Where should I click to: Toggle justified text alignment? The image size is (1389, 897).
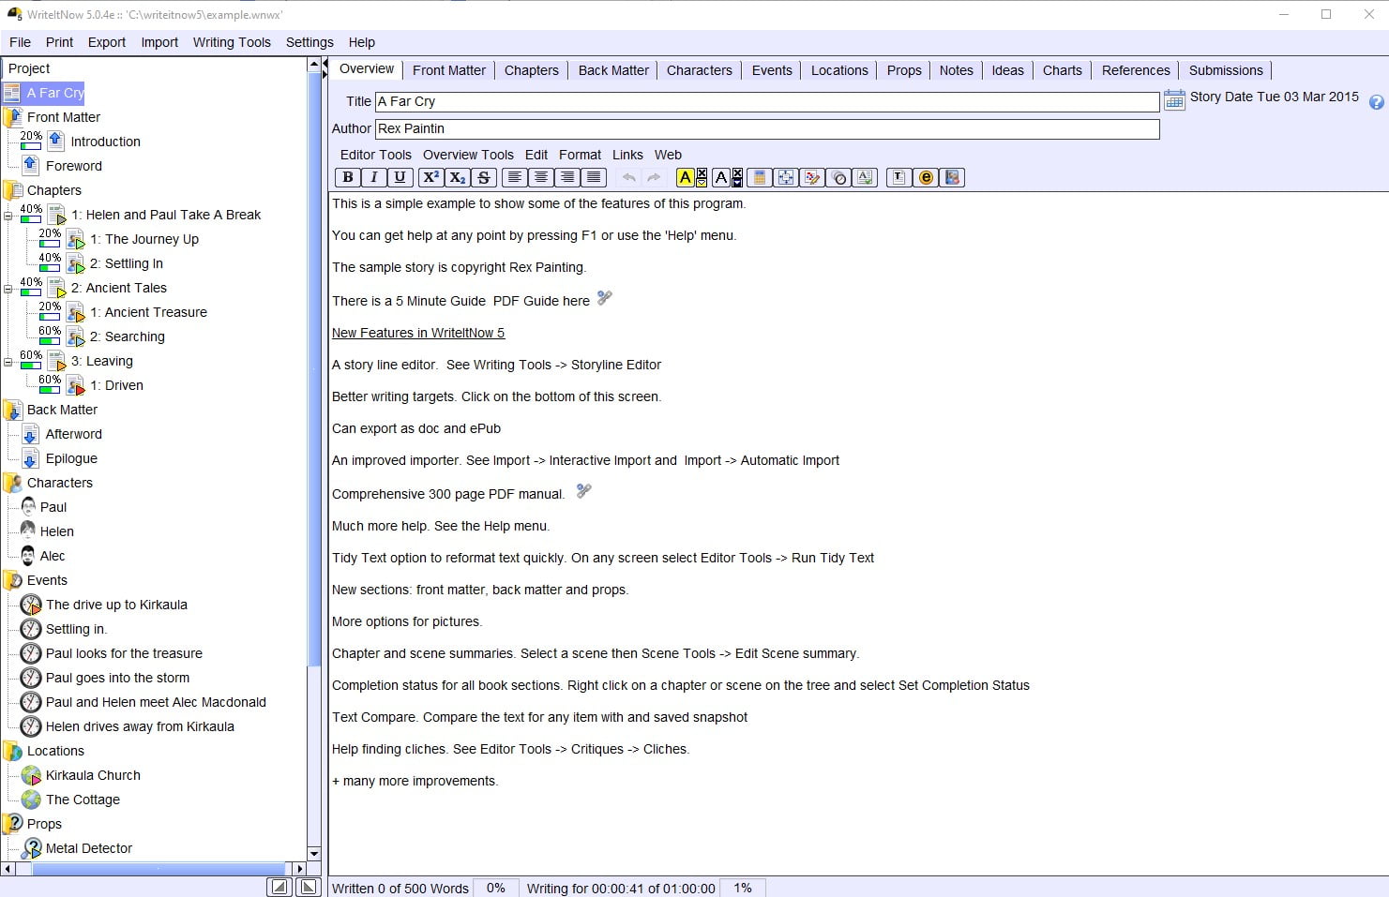click(594, 177)
